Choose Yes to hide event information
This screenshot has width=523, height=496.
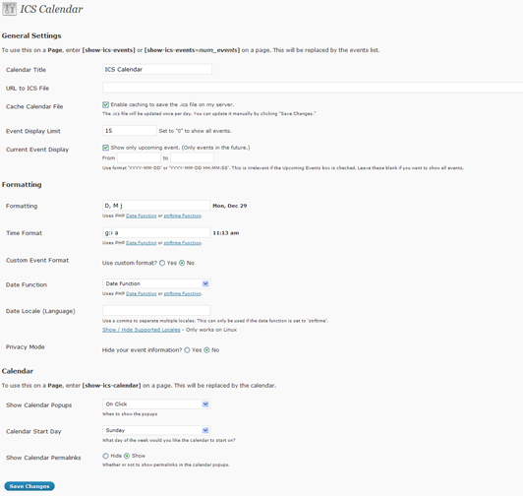(x=187, y=350)
